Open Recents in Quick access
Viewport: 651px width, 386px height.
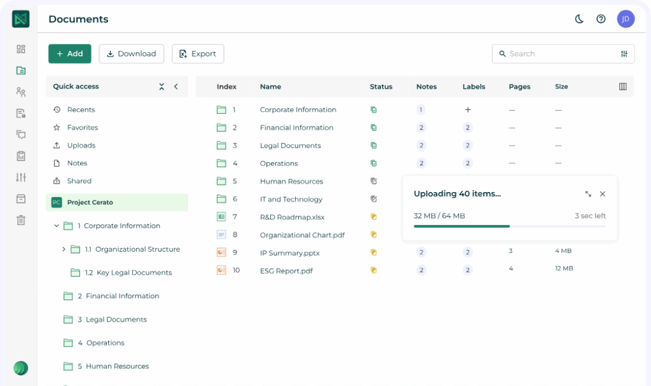pyautogui.click(x=81, y=109)
